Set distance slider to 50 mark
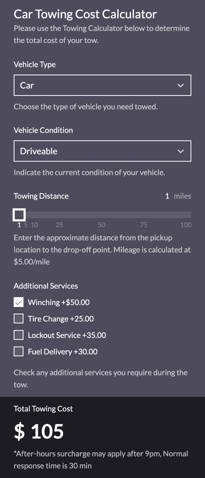The width and height of the screenshot is (205, 478). (x=102, y=215)
